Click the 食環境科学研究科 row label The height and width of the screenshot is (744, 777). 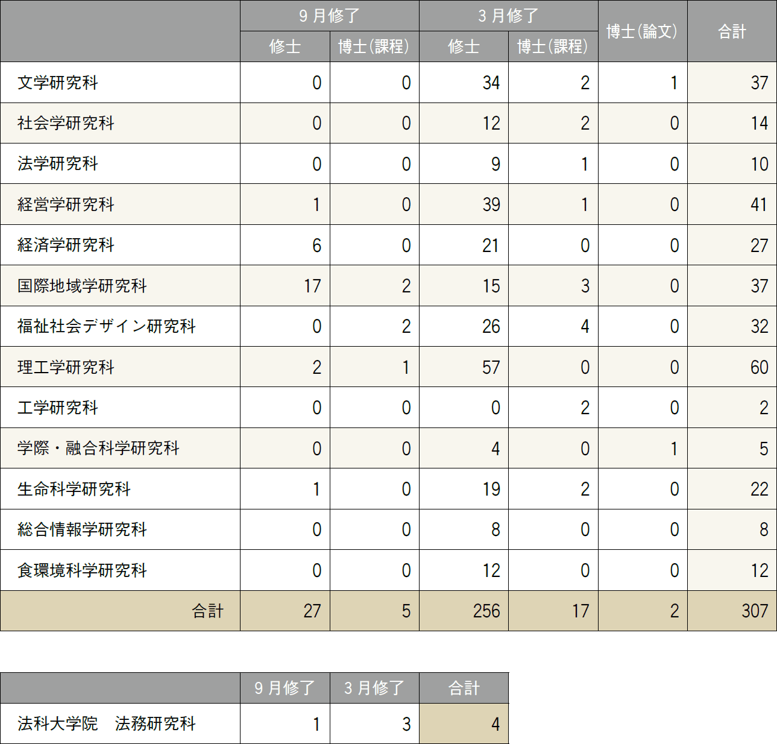[82, 570]
